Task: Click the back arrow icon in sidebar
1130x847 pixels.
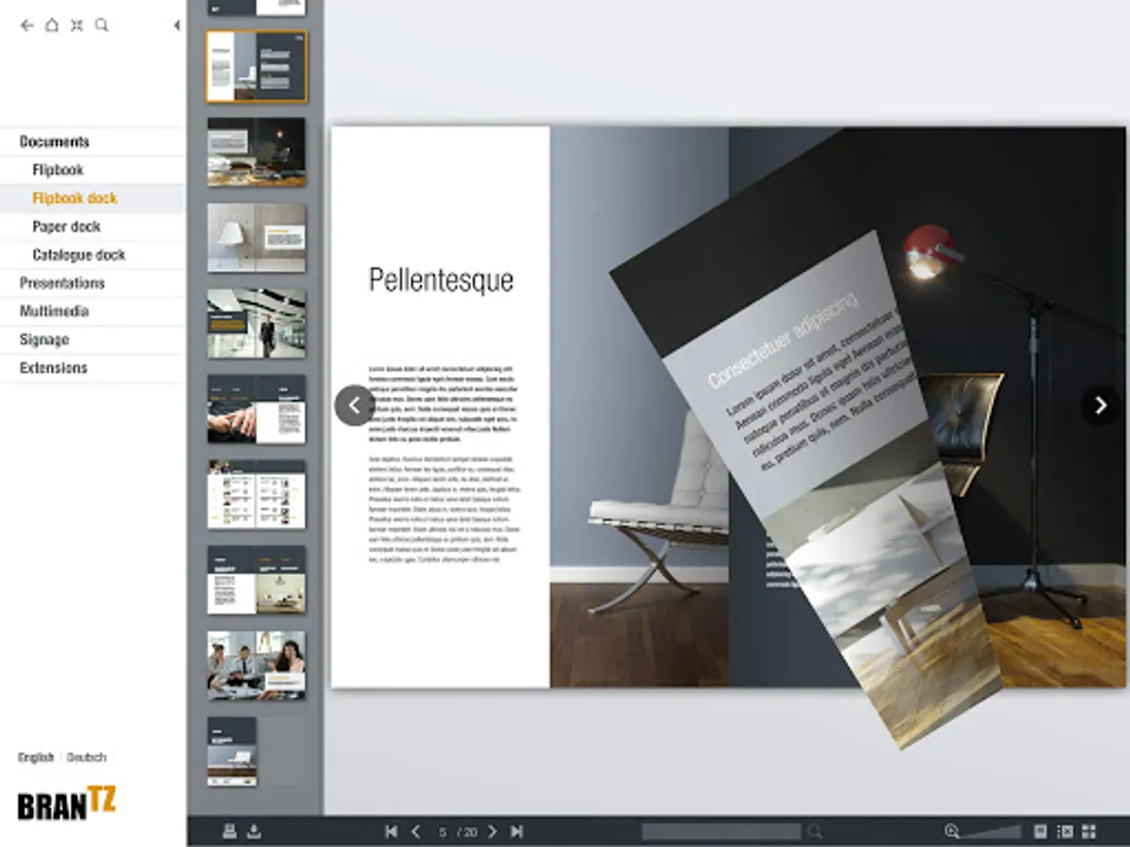Action: (26, 25)
